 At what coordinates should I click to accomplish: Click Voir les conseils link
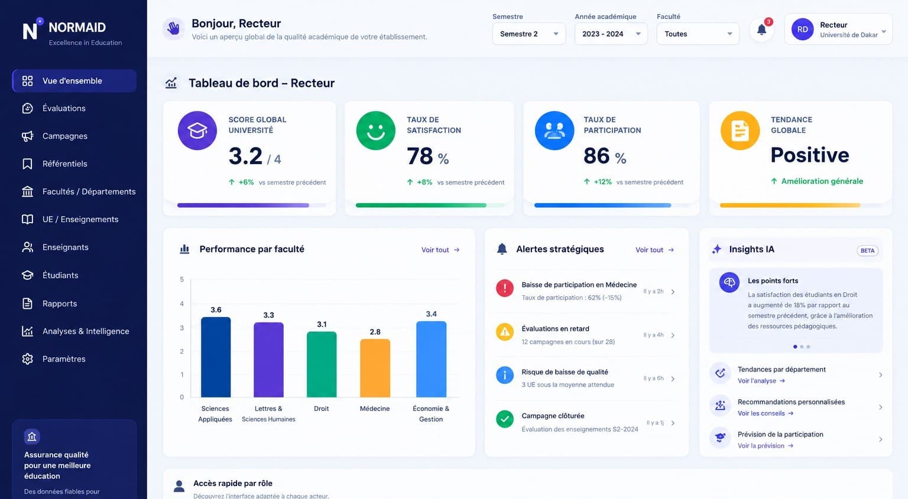pyautogui.click(x=766, y=413)
